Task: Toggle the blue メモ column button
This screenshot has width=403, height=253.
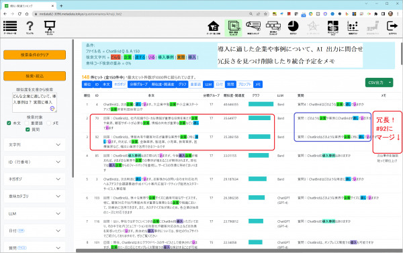Action: (258, 85)
